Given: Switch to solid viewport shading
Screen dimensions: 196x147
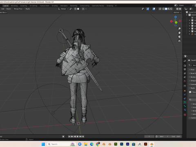Looking at the screenshot, I should click(x=166, y=9).
